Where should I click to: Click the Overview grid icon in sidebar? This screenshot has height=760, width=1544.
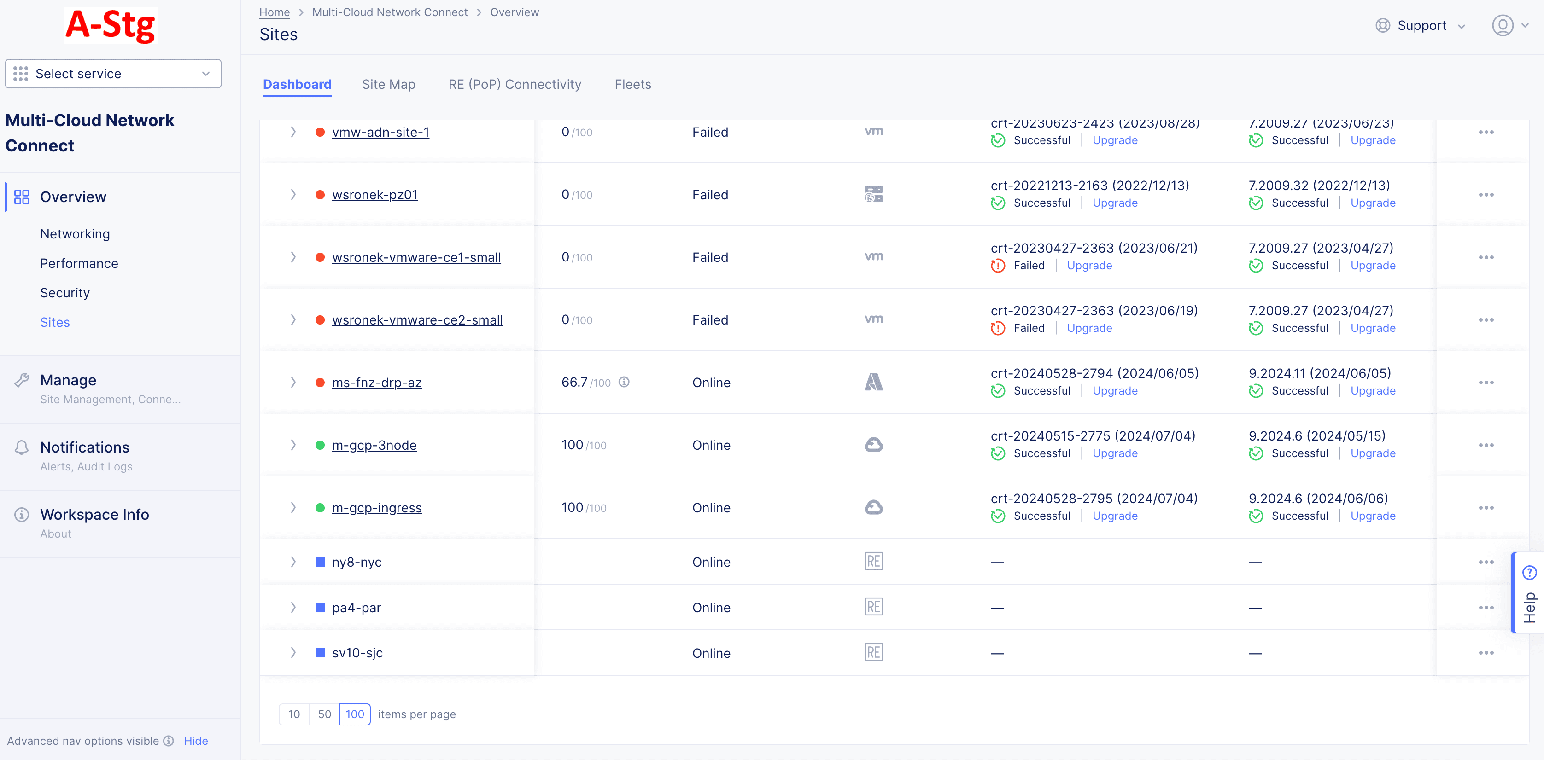click(x=22, y=197)
